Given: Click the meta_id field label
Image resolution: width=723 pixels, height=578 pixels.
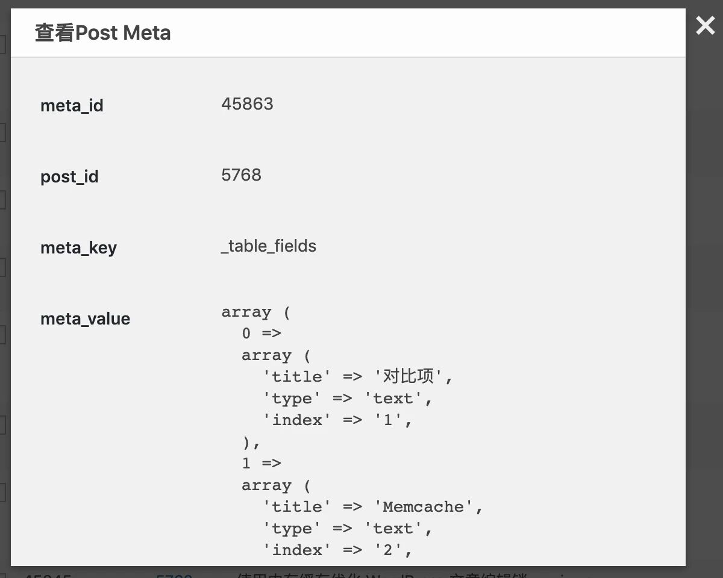Looking at the screenshot, I should coord(72,105).
